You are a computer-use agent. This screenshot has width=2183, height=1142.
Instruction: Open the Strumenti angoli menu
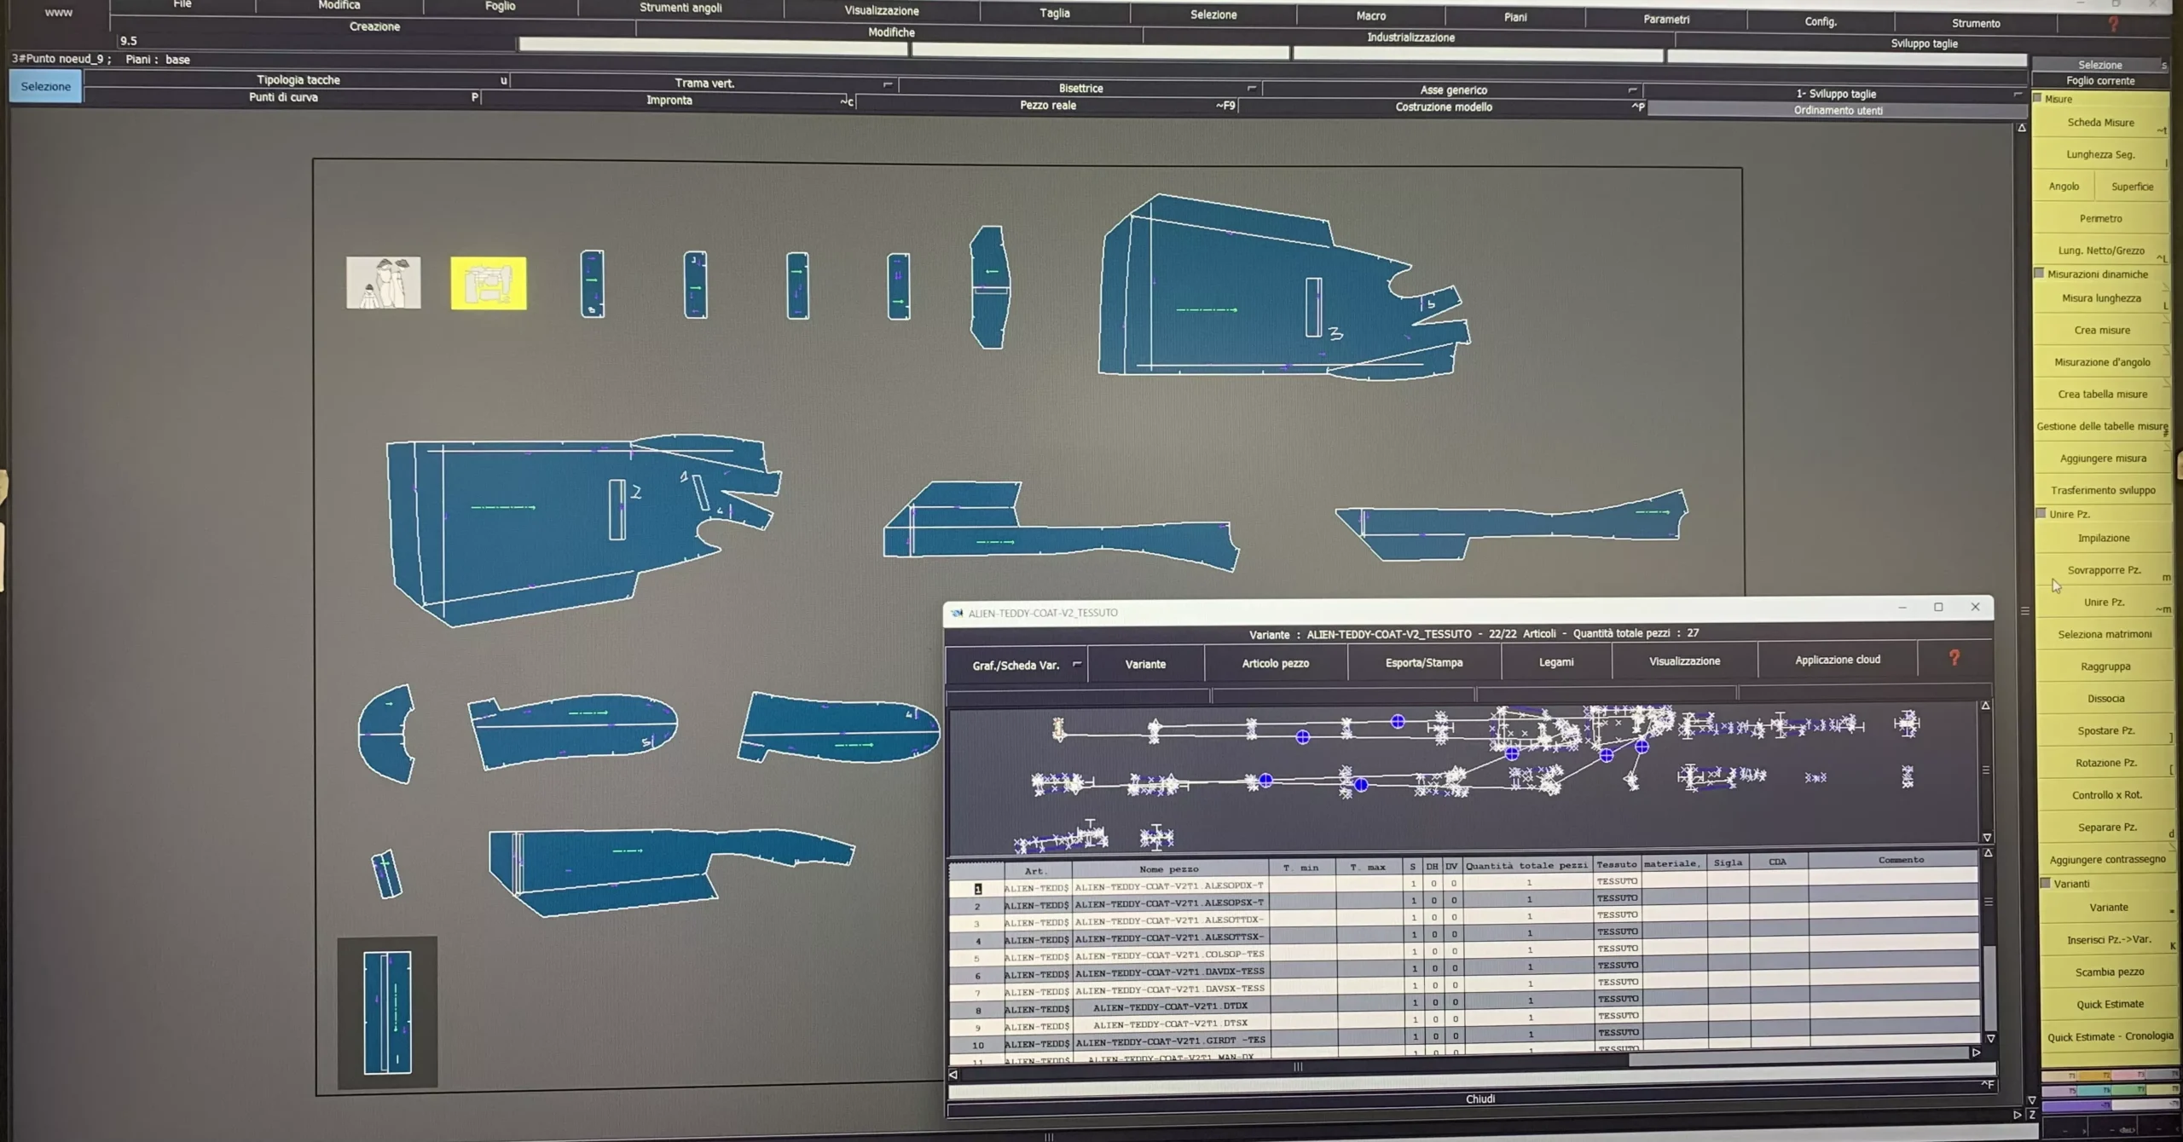tap(680, 8)
